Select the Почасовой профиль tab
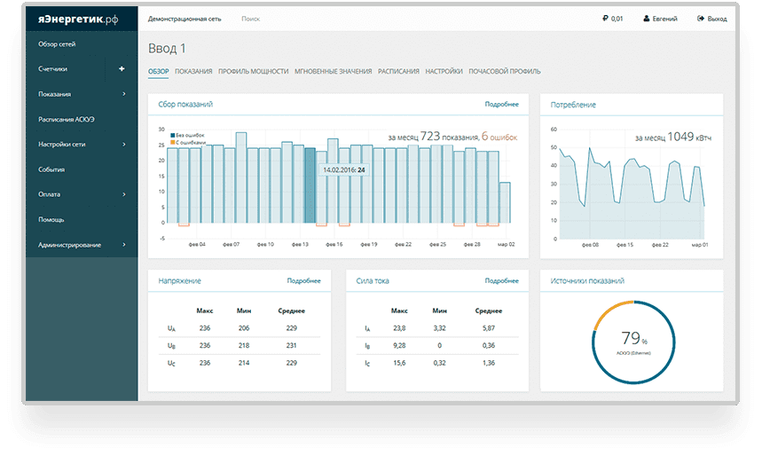 tap(505, 71)
